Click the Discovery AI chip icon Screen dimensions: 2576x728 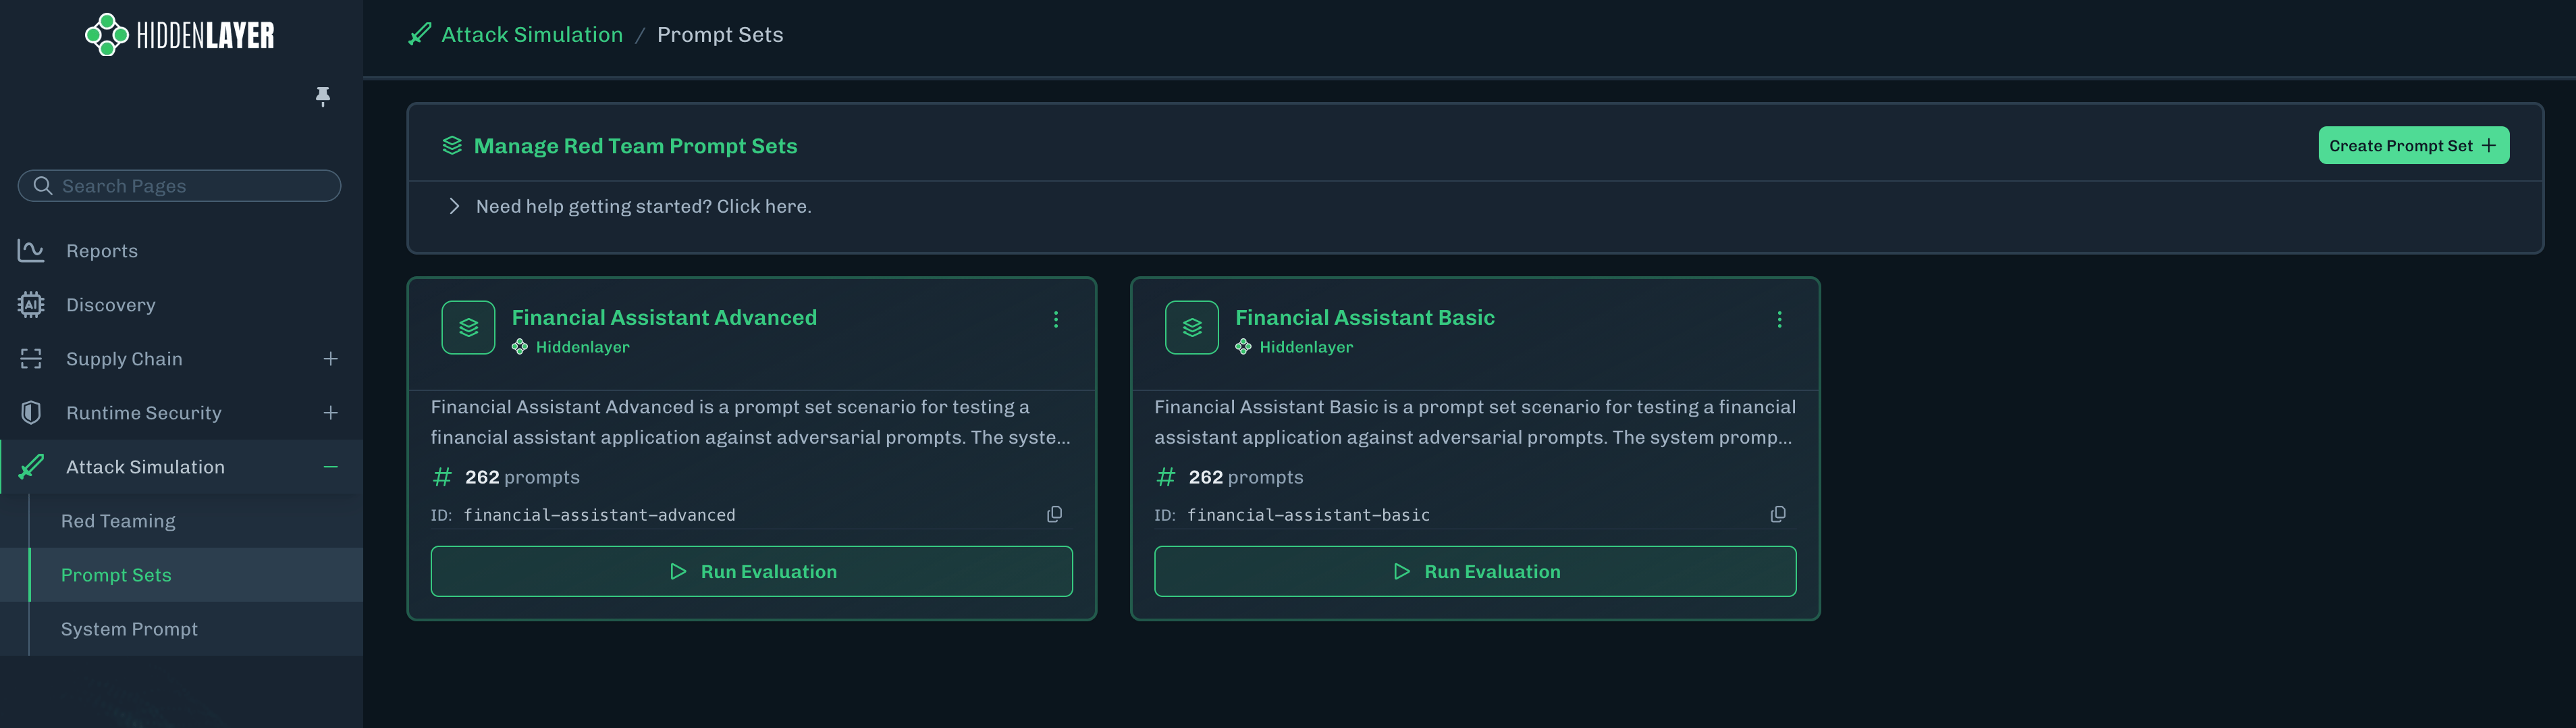coord(31,304)
